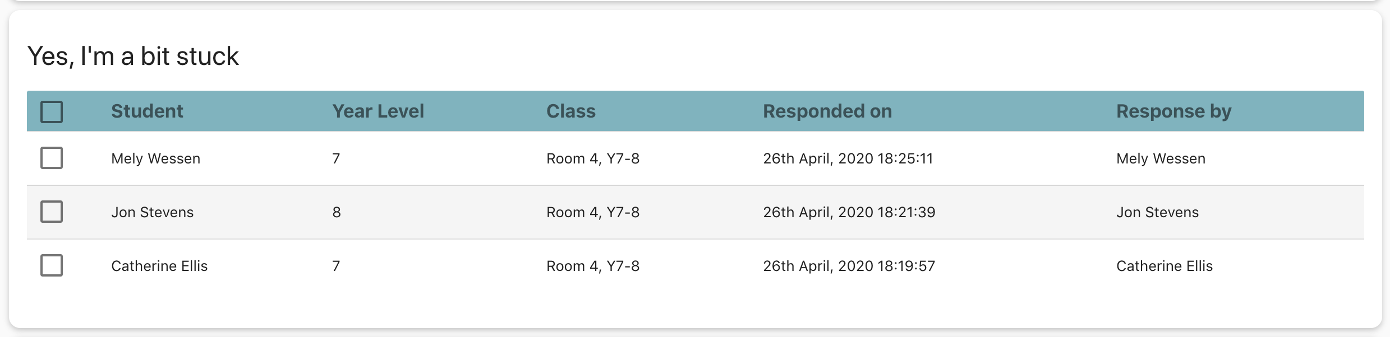Click the 18:21:39 response timestamp

[x=849, y=212]
